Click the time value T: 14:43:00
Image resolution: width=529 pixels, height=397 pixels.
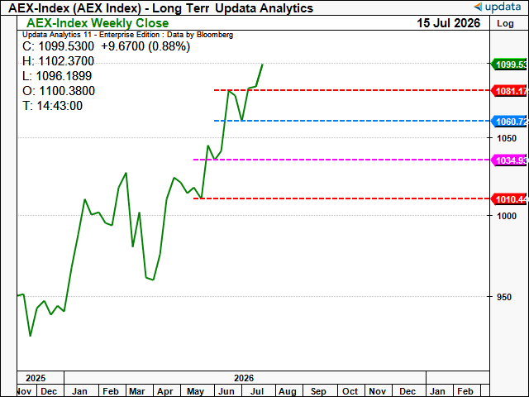52,106
